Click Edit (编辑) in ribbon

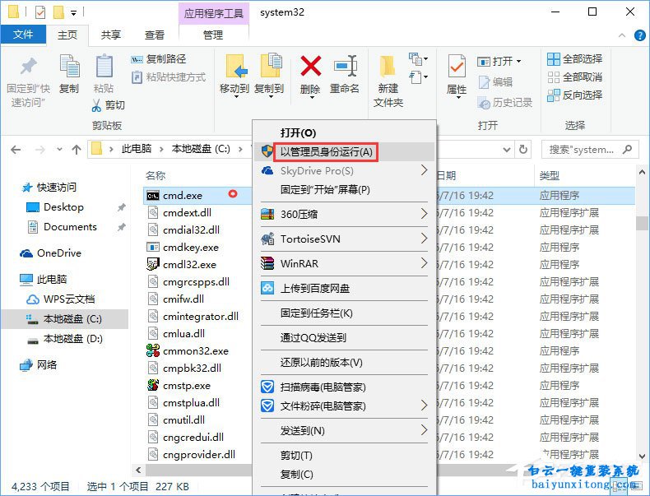click(495, 82)
